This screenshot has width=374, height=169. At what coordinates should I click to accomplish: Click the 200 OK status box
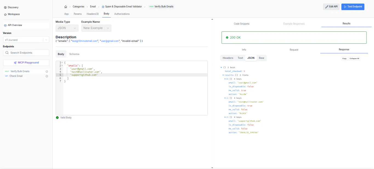tap(294, 37)
